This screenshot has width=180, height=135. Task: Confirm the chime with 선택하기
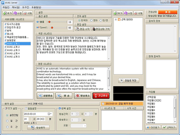pyautogui.click(x=169, y=127)
